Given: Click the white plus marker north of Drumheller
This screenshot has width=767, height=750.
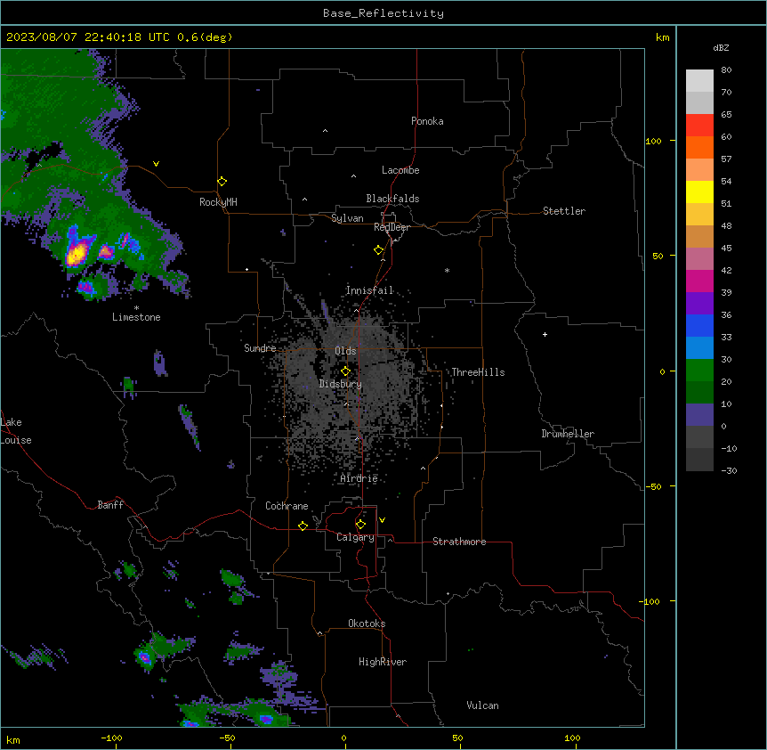Looking at the screenshot, I should (545, 334).
